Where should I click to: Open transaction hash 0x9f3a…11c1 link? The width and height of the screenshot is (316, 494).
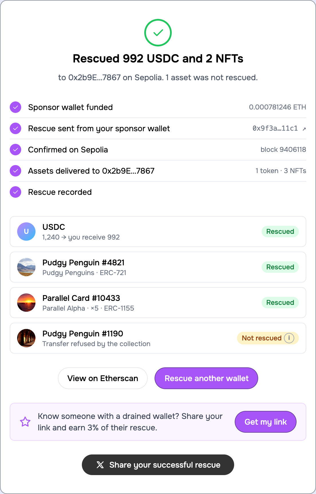[x=275, y=128]
